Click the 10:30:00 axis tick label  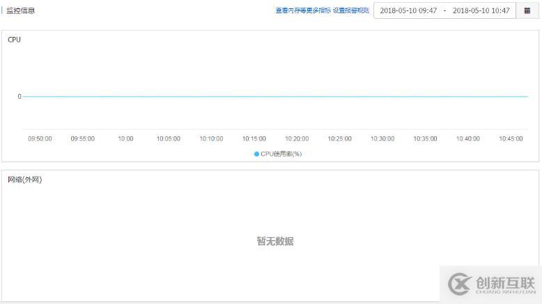point(382,138)
